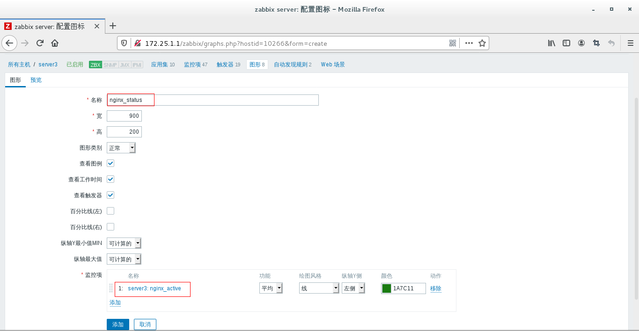The height and width of the screenshot is (331, 639).
Task: Open the 功能 dropdown showing 平均
Action: (271, 288)
